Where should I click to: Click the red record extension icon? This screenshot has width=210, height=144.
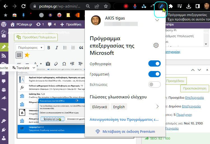coord(126,6)
